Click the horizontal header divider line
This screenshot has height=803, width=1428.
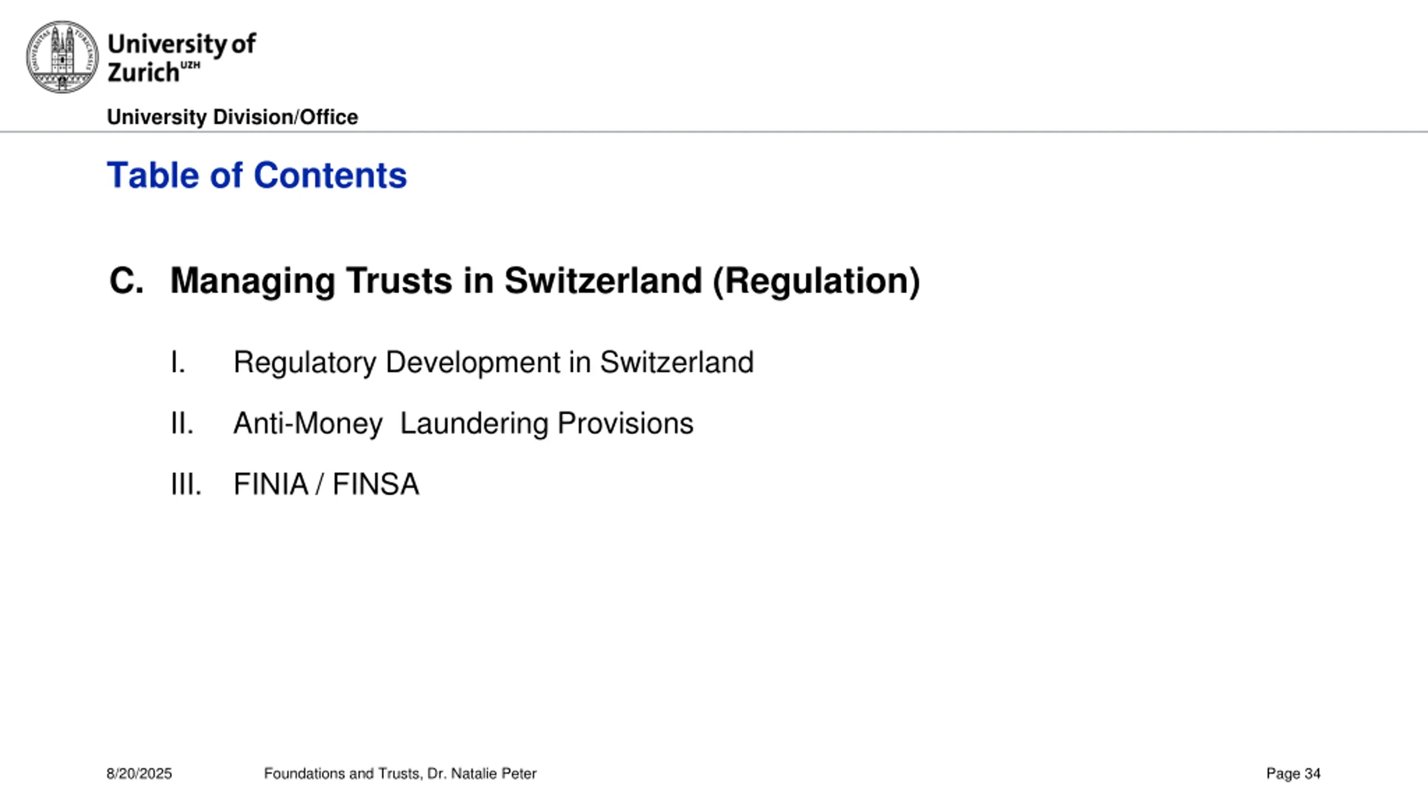coord(714,132)
